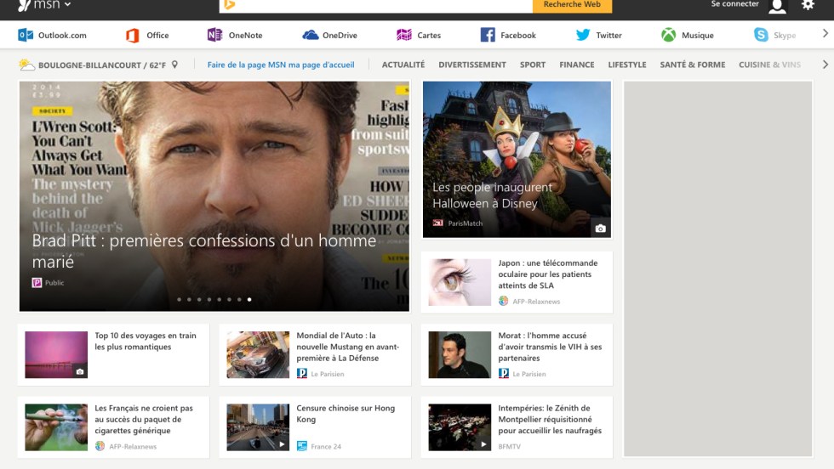Viewport: 834px width, 469px height.
Task: Go to the ACTUALITÉ section
Action: click(x=403, y=65)
